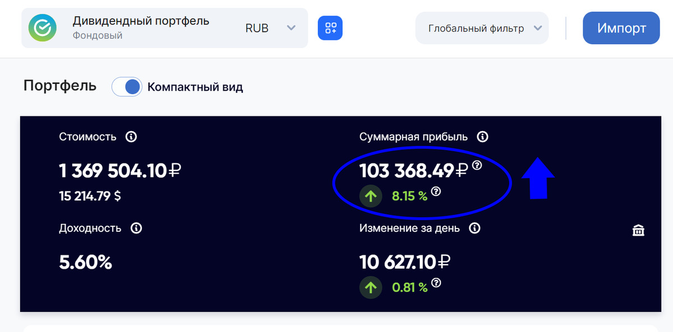Click the blue add widget icon button
673x332 pixels.
[x=330, y=28]
